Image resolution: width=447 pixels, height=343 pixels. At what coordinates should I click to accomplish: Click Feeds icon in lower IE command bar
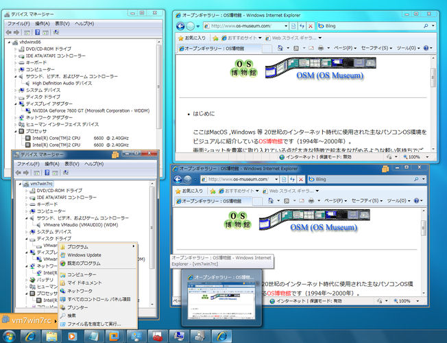[x=287, y=201]
